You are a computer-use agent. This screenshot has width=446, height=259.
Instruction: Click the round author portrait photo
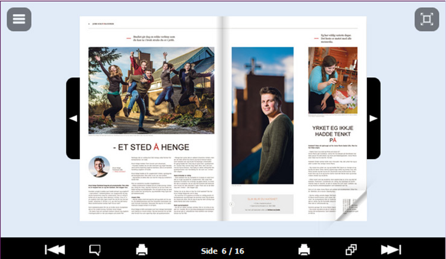coord(99,167)
